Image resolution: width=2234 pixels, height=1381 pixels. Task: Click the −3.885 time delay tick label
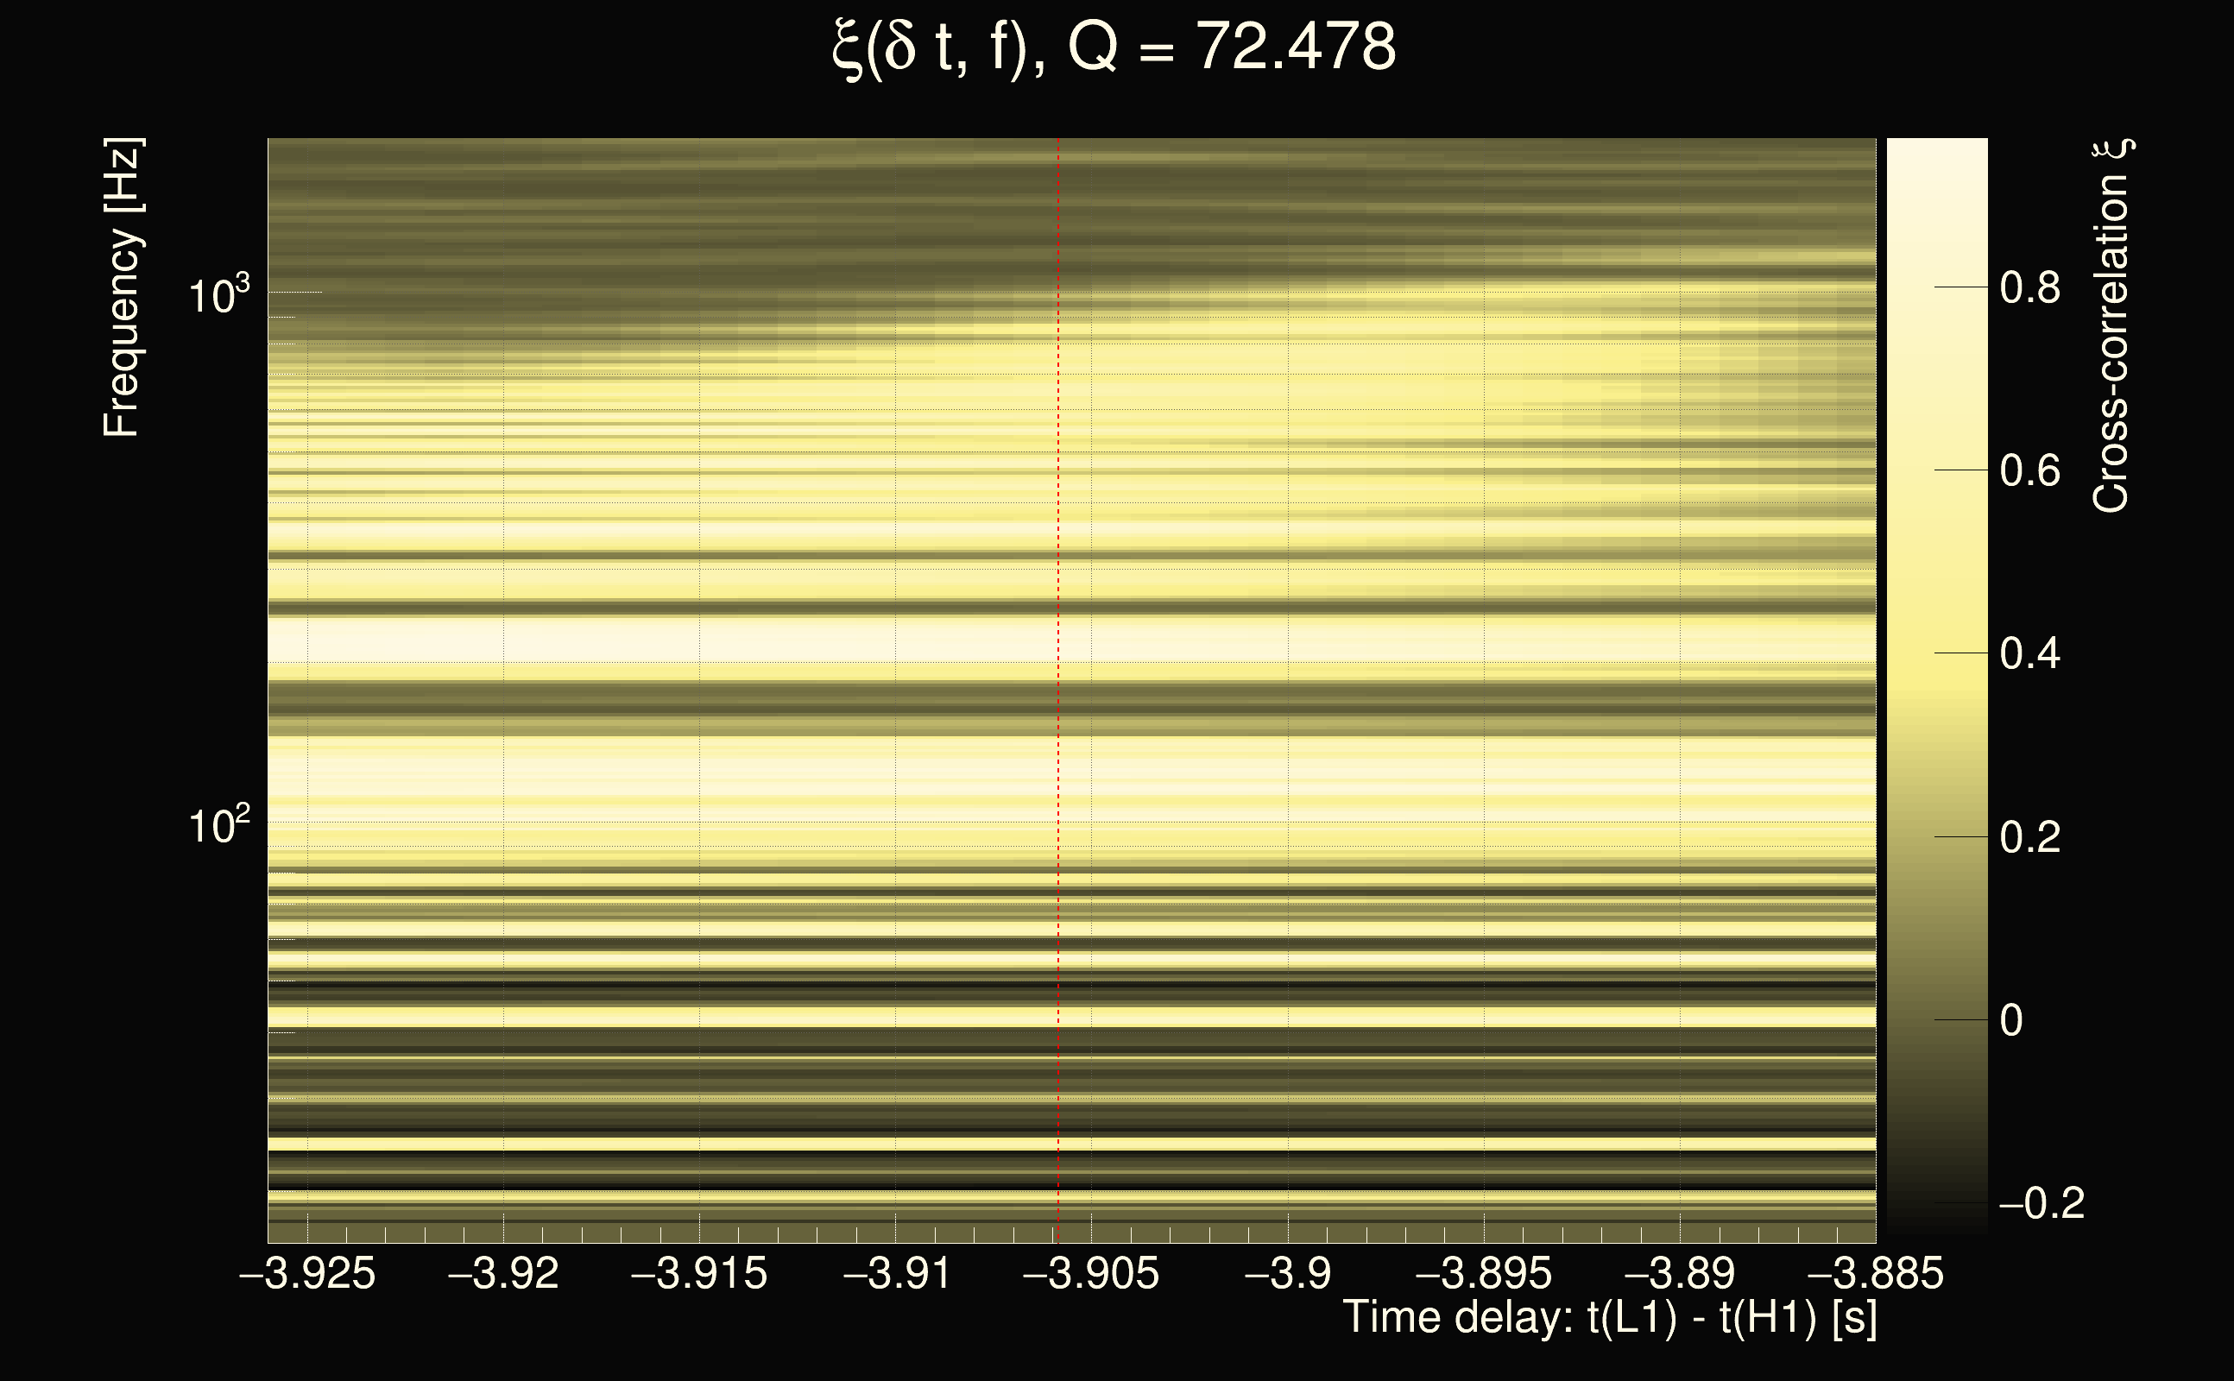[1875, 1273]
